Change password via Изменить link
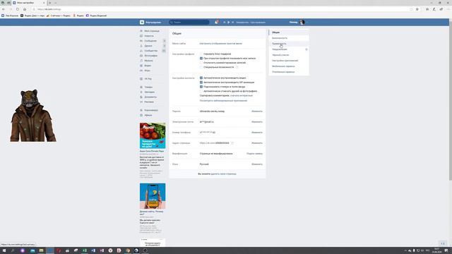The image size is (452, 254). pos(257,111)
